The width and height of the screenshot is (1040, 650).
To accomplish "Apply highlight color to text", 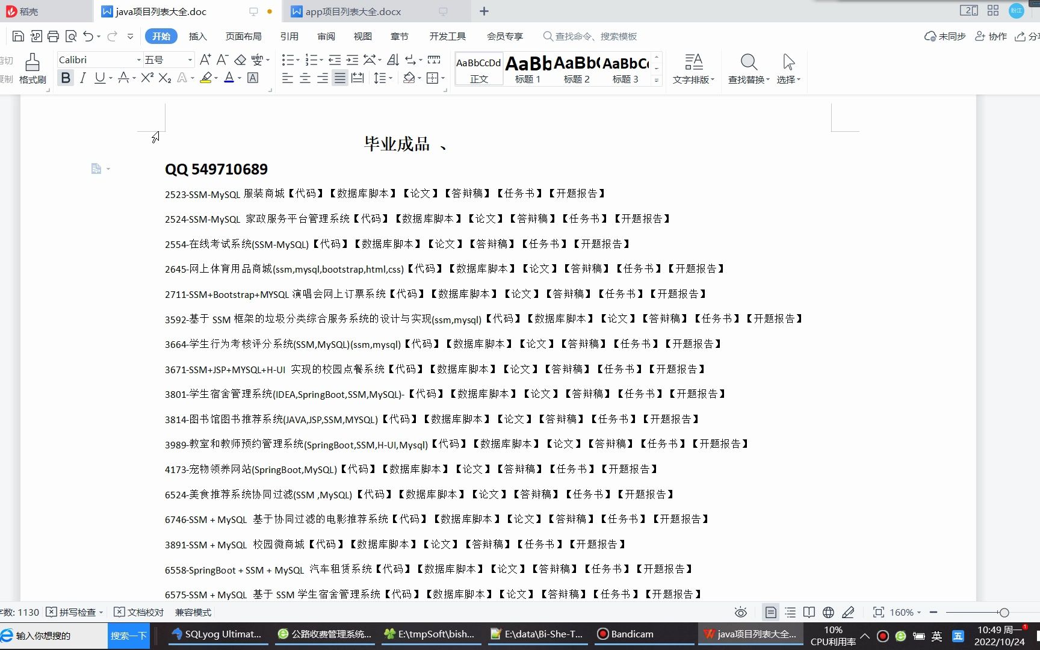I will [x=205, y=78].
